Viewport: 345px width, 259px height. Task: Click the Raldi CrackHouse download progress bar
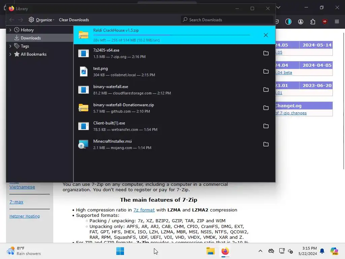coord(171,35)
